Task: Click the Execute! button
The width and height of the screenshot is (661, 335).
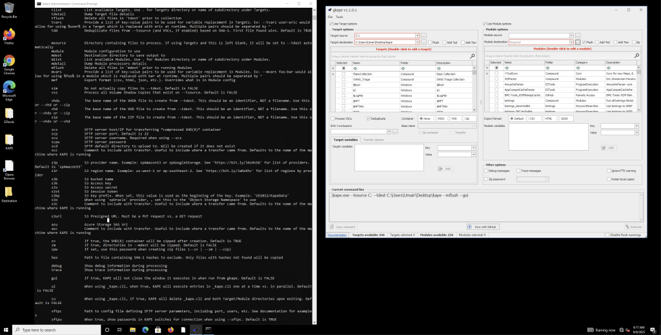Action: pos(634,227)
